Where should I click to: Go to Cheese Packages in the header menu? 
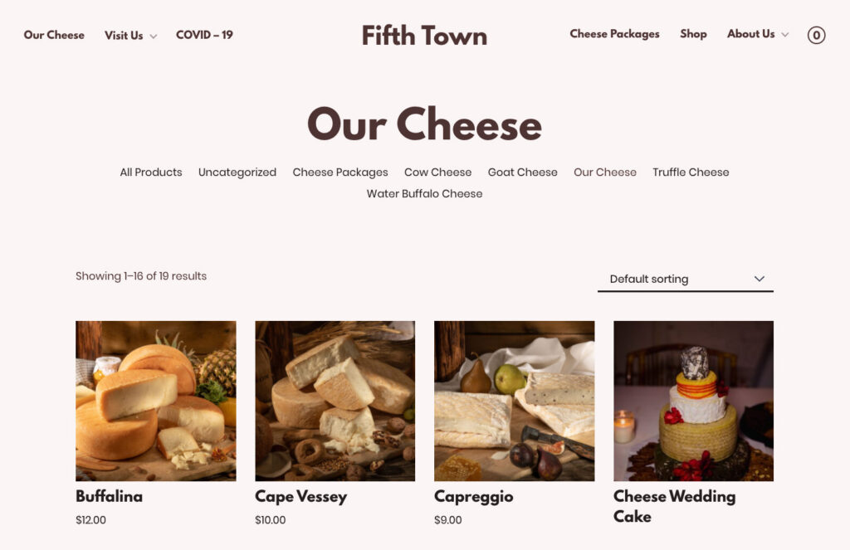614,33
